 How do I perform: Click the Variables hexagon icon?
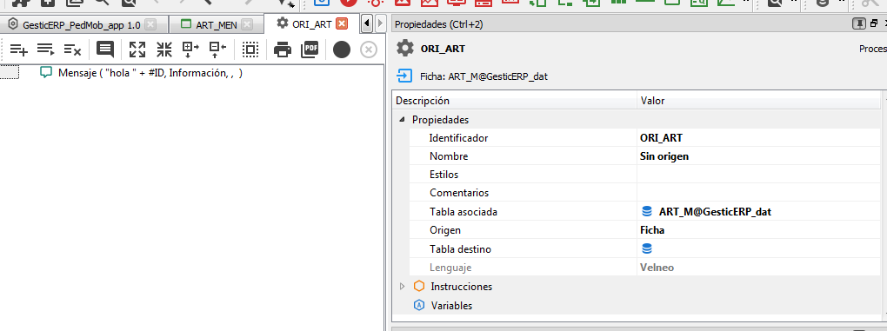tap(419, 306)
